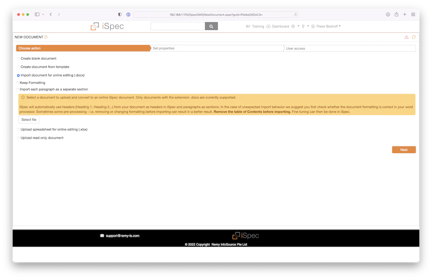
Task: Click the browser address bar
Action: (216, 15)
